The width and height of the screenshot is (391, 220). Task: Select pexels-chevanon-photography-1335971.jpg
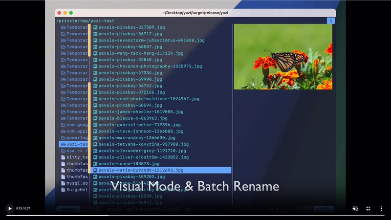(150, 66)
